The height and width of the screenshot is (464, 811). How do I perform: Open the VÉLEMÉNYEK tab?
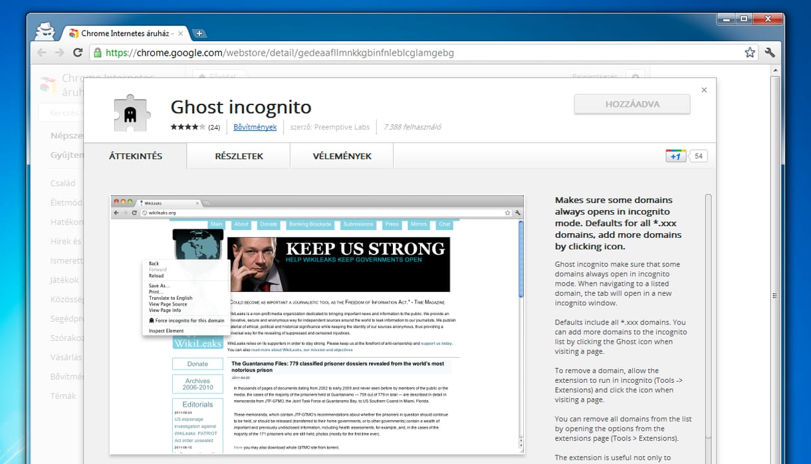tap(342, 156)
